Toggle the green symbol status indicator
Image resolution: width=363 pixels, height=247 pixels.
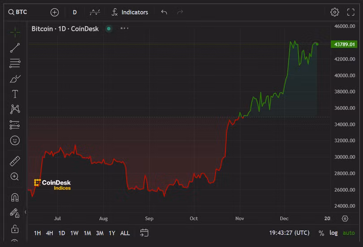[x=108, y=29]
